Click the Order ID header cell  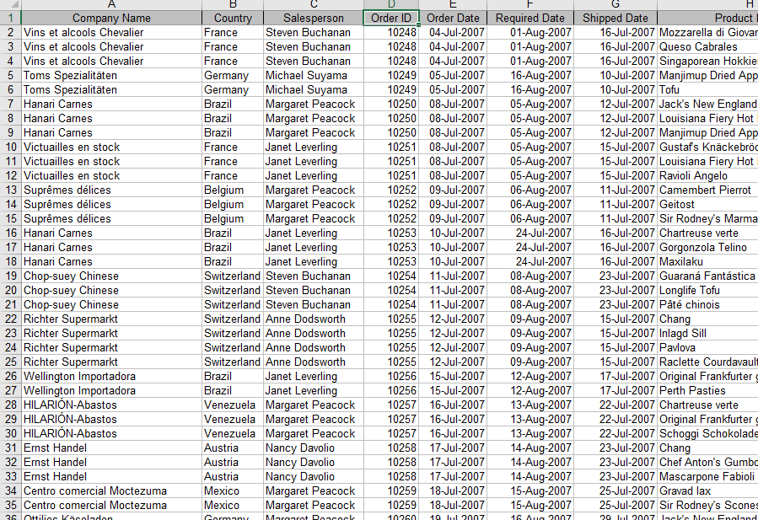pos(391,19)
